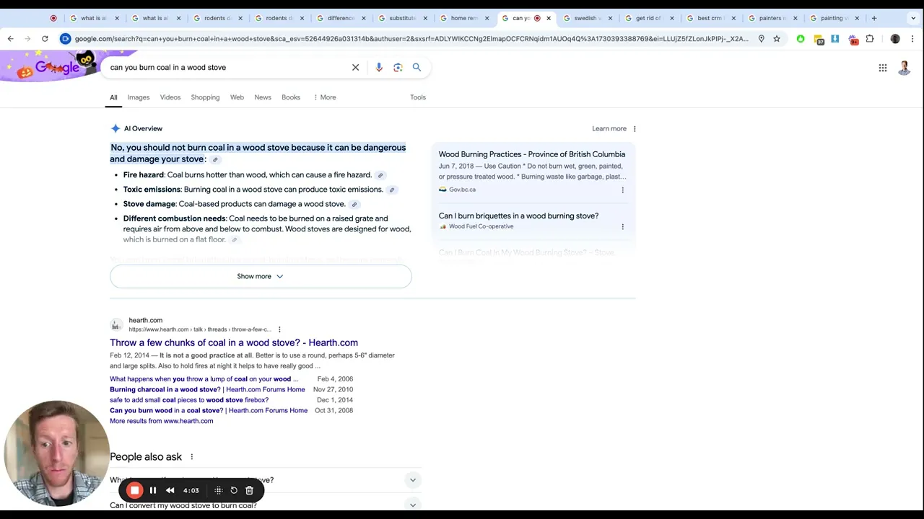Viewport: 924px width, 519px height.
Task: Bookmark this page with the star
Action: (777, 39)
